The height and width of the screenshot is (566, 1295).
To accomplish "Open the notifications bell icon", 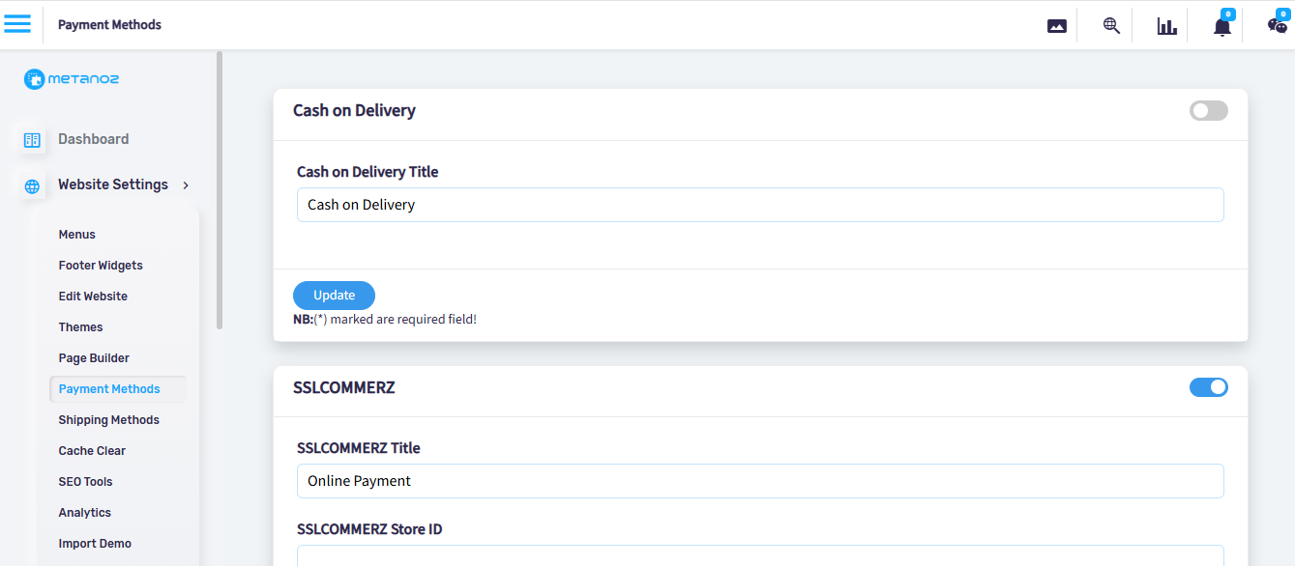I will 1222,26.
